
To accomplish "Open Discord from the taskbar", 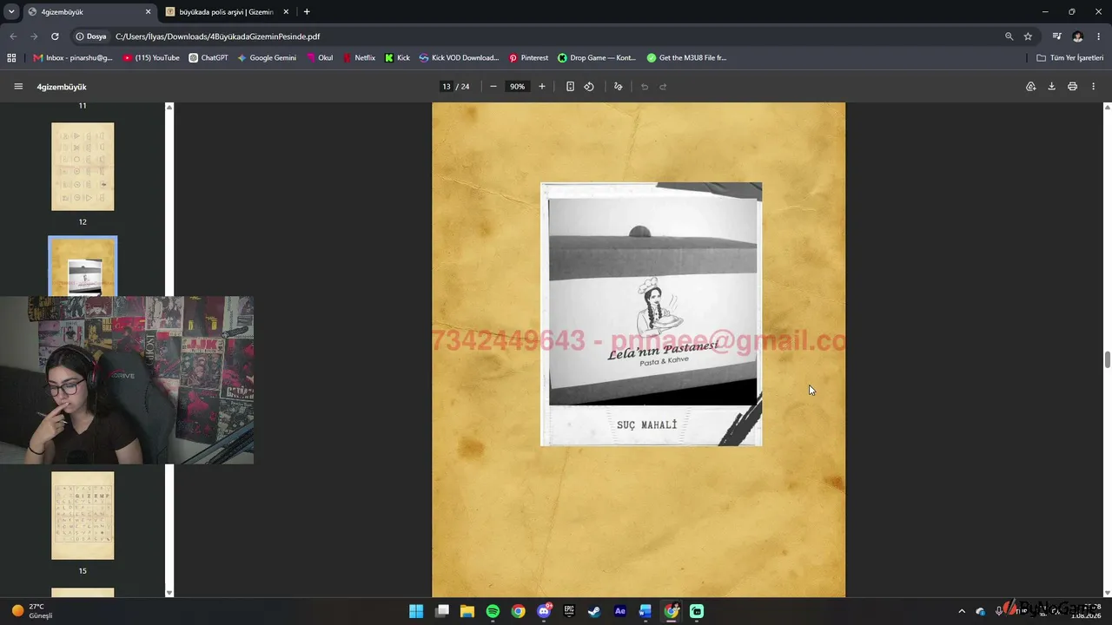I will (544, 611).
